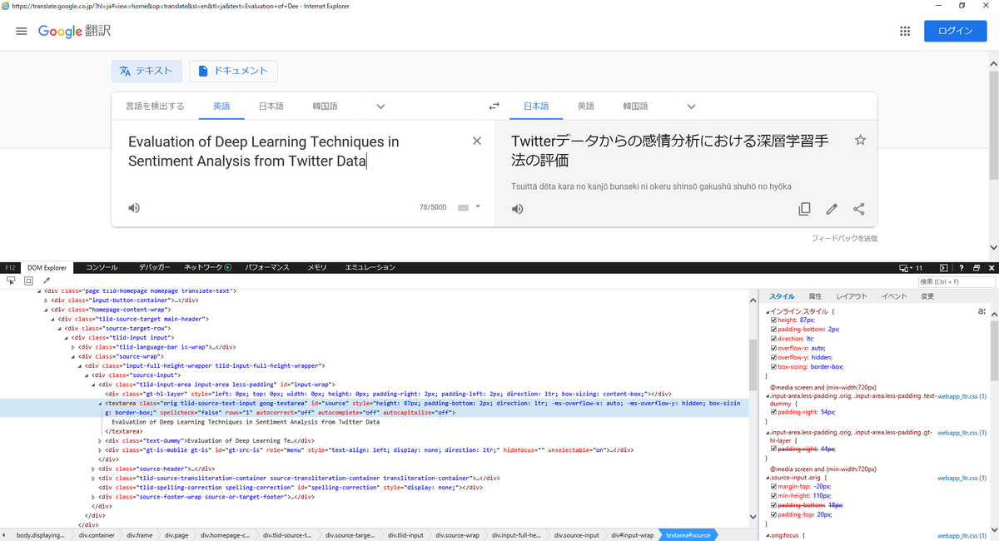Open the レイアウト styles pane tab
The width and height of the screenshot is (999, 541).
tap(852, 296)
